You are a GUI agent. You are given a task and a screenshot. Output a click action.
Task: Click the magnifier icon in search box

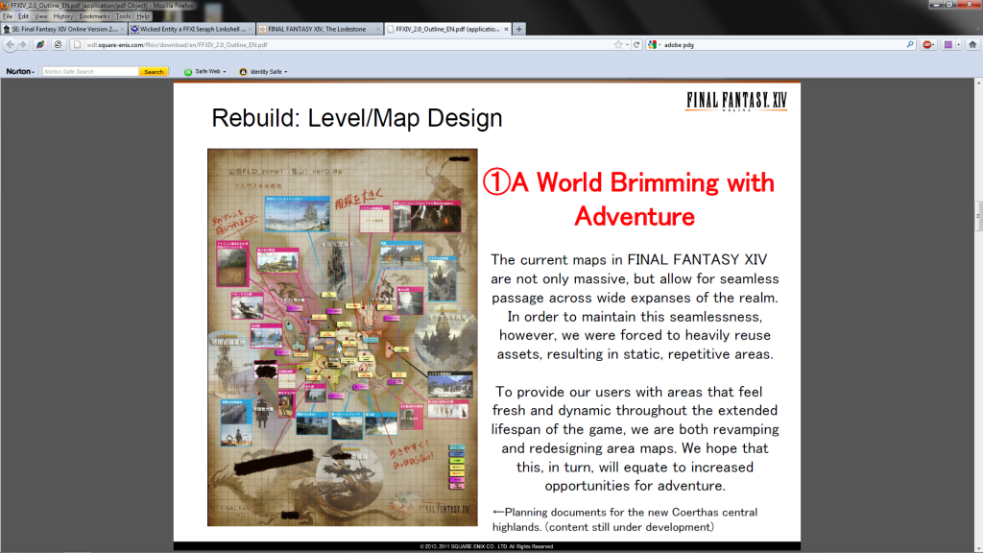pos(909,44)
